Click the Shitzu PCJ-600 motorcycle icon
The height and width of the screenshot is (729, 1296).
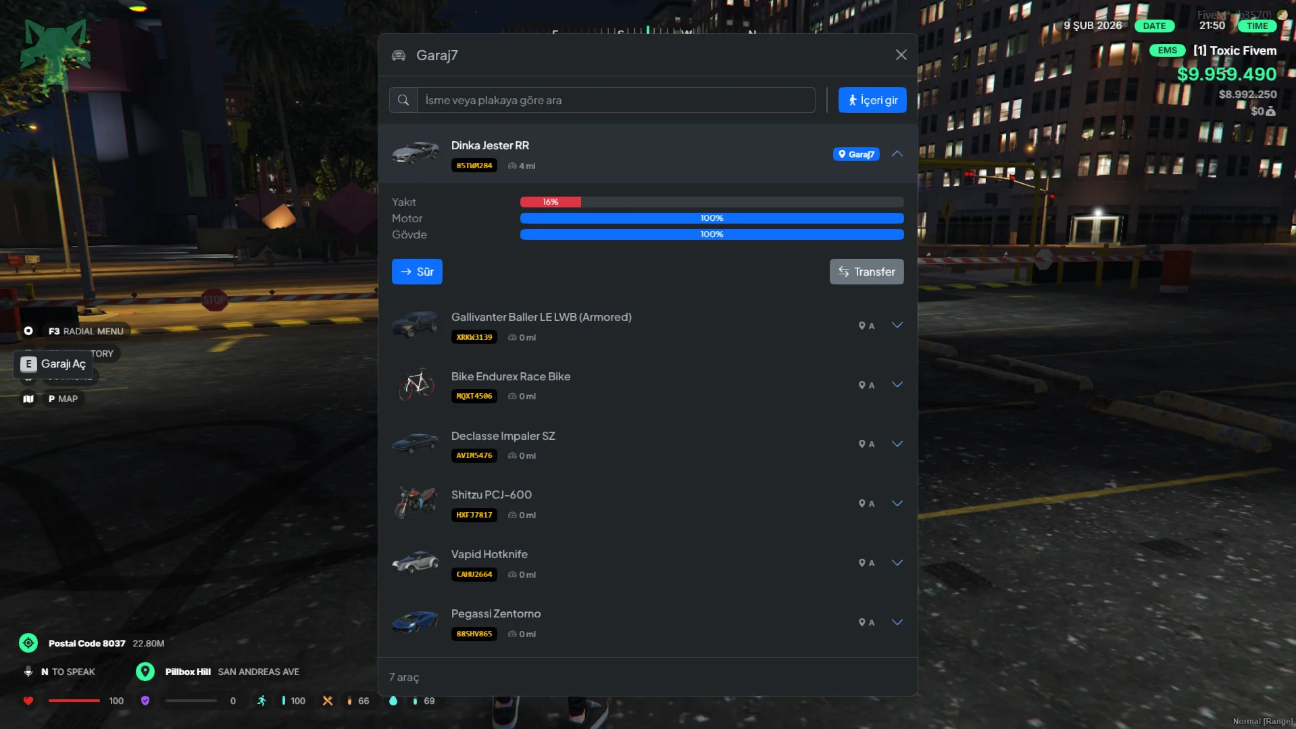415,503
